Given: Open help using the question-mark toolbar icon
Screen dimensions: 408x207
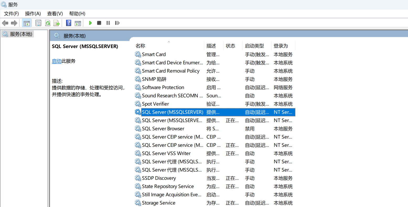Looking at the screenshot, I should 68,23.
